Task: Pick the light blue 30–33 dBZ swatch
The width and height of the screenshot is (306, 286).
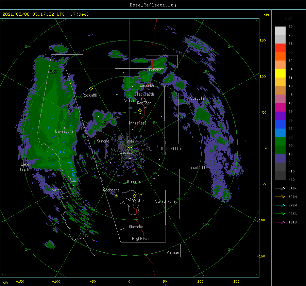Action: coord(280,133)
